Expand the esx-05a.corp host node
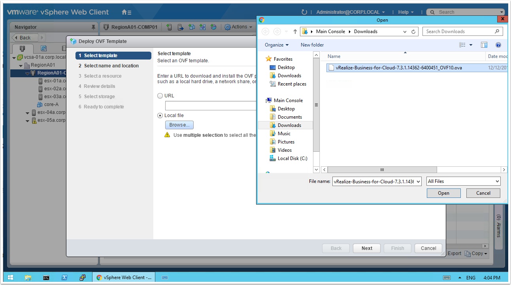 click(x=27, y=121)
